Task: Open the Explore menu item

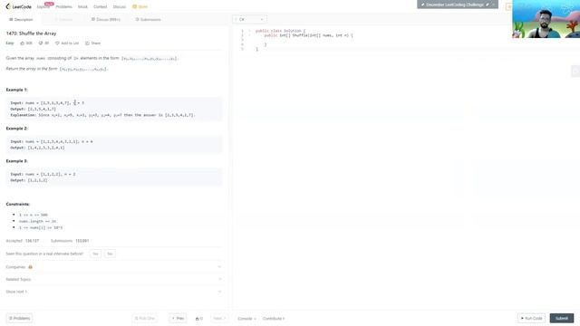Action: [43, 6]
